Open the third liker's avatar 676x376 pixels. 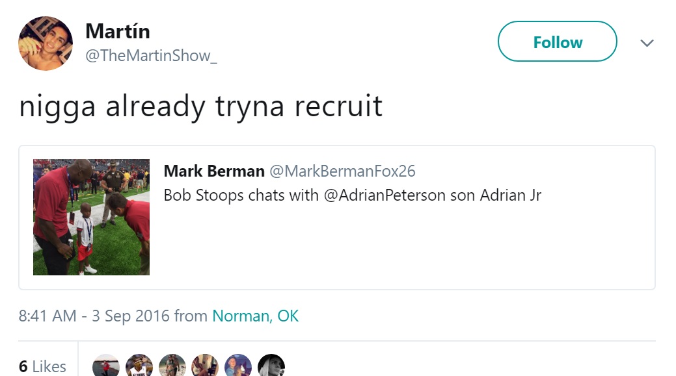(172, 366)
